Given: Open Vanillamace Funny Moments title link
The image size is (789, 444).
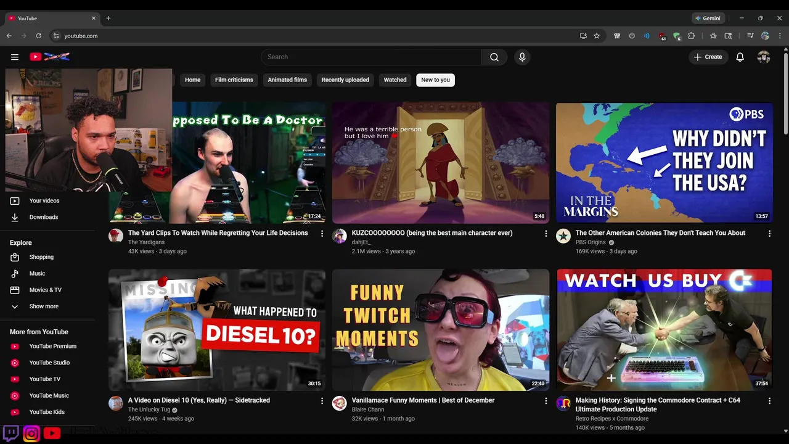Looking at the screenshot, I should coord(423,400).
